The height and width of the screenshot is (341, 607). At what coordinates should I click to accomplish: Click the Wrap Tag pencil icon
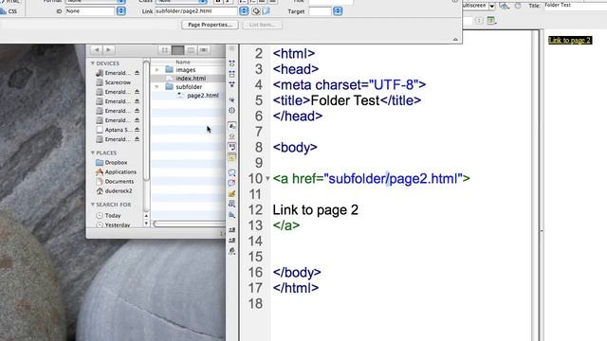(x=231, y=193)
